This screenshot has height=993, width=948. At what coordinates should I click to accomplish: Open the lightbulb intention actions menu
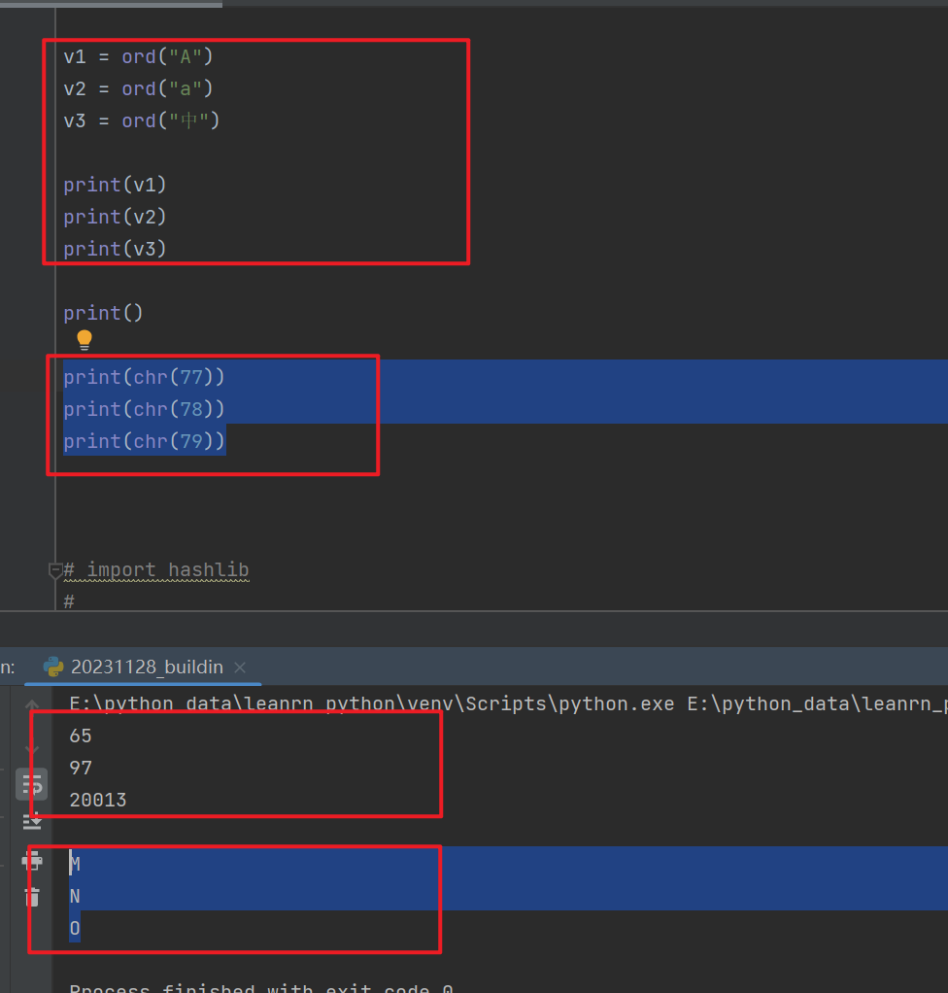[x=84, y=339]
